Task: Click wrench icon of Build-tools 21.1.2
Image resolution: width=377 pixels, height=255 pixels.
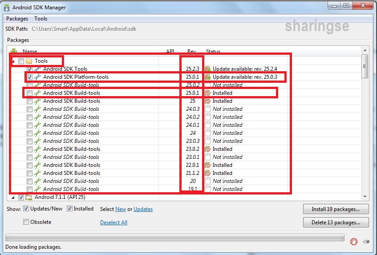Action: pyautogui.click(x=37, y=173)
